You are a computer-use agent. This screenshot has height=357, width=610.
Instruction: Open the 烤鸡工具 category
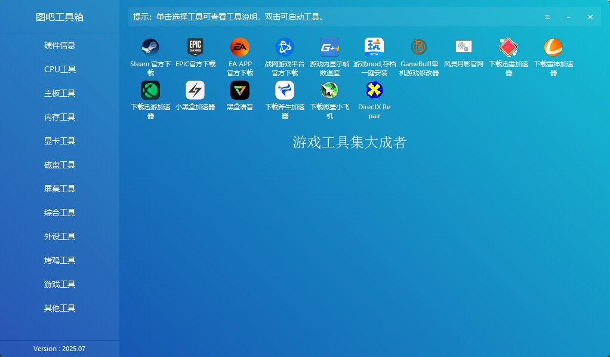tap(60, 260)
